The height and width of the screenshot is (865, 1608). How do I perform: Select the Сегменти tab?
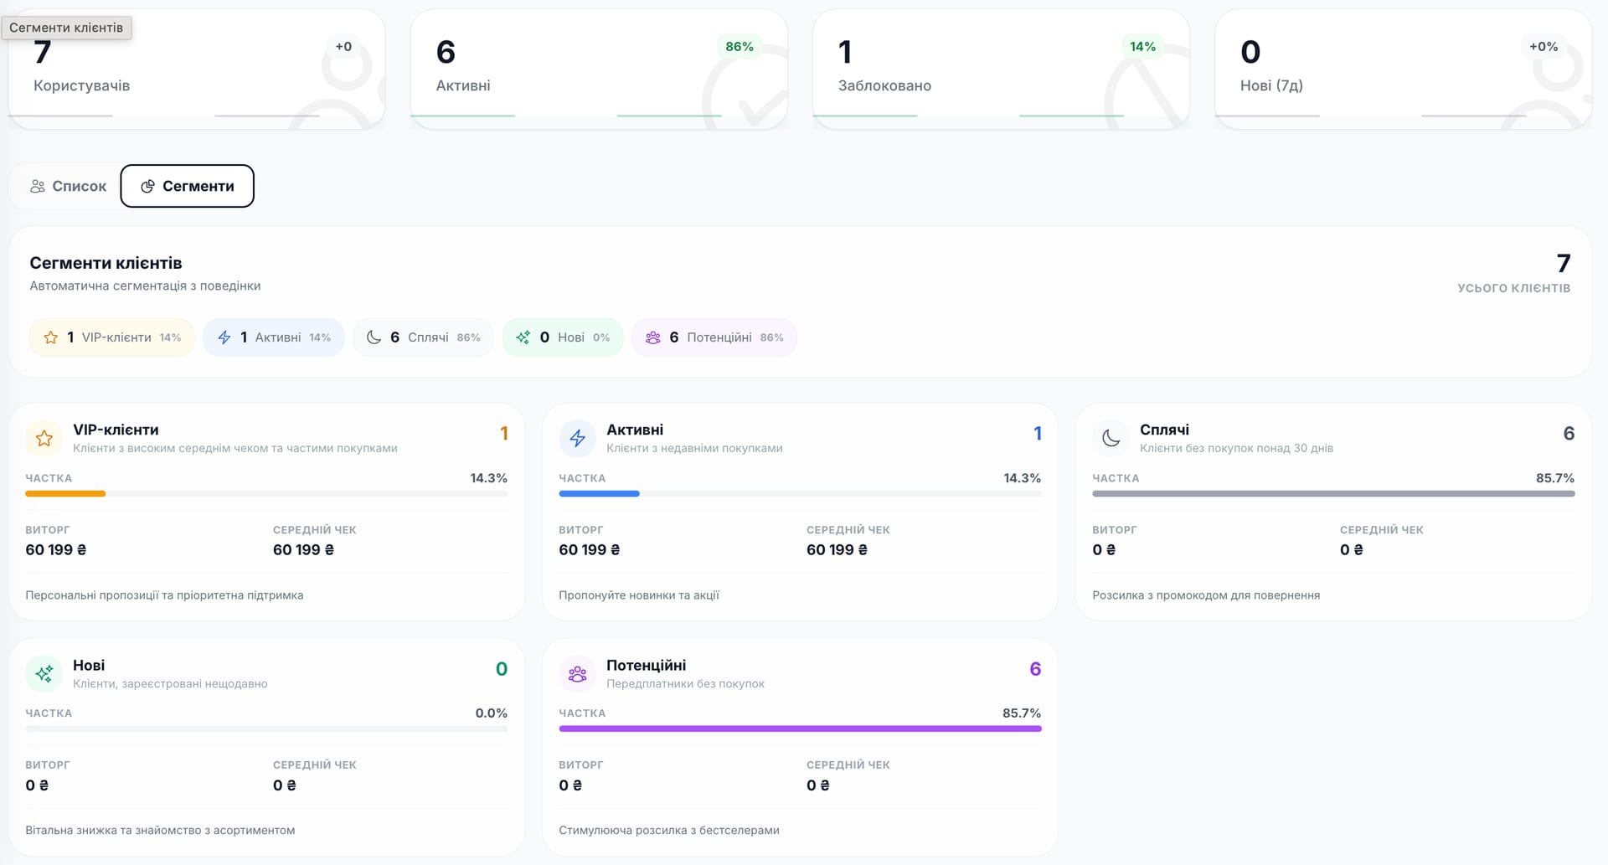pos(187,186)
